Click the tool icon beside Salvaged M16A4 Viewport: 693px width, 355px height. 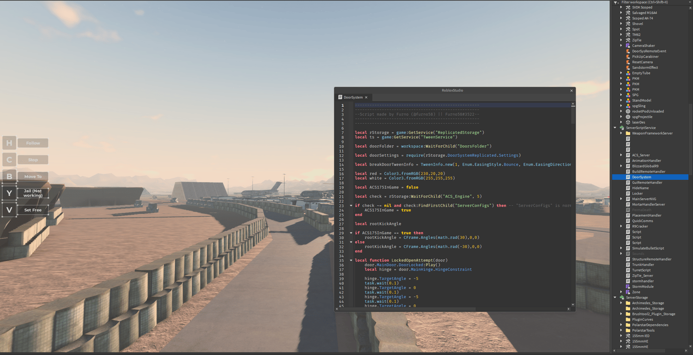[628, 13]
